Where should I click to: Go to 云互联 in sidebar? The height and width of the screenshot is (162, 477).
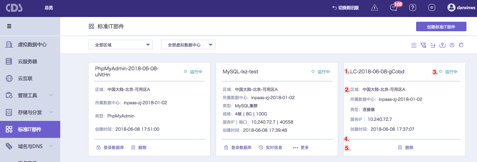click(x=25, y=78)
